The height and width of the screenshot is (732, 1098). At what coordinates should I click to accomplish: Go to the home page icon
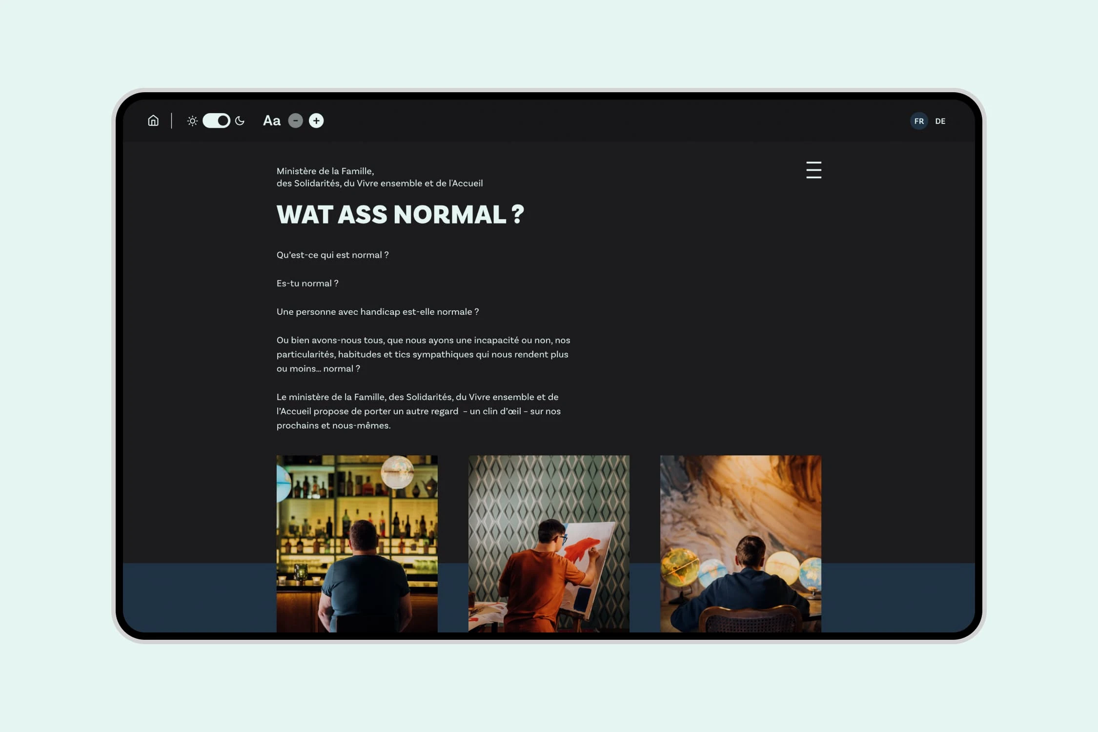tap(153, 121)
